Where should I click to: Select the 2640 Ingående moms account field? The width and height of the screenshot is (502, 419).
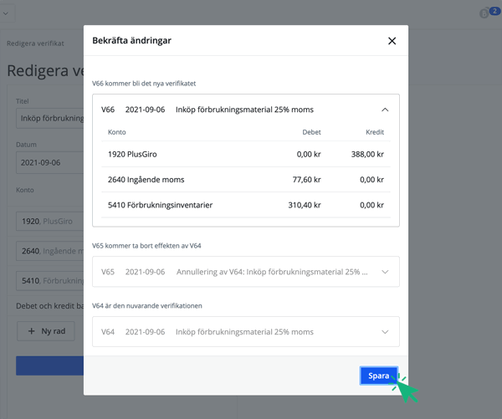pyautogui.click(x=49, y=251)
